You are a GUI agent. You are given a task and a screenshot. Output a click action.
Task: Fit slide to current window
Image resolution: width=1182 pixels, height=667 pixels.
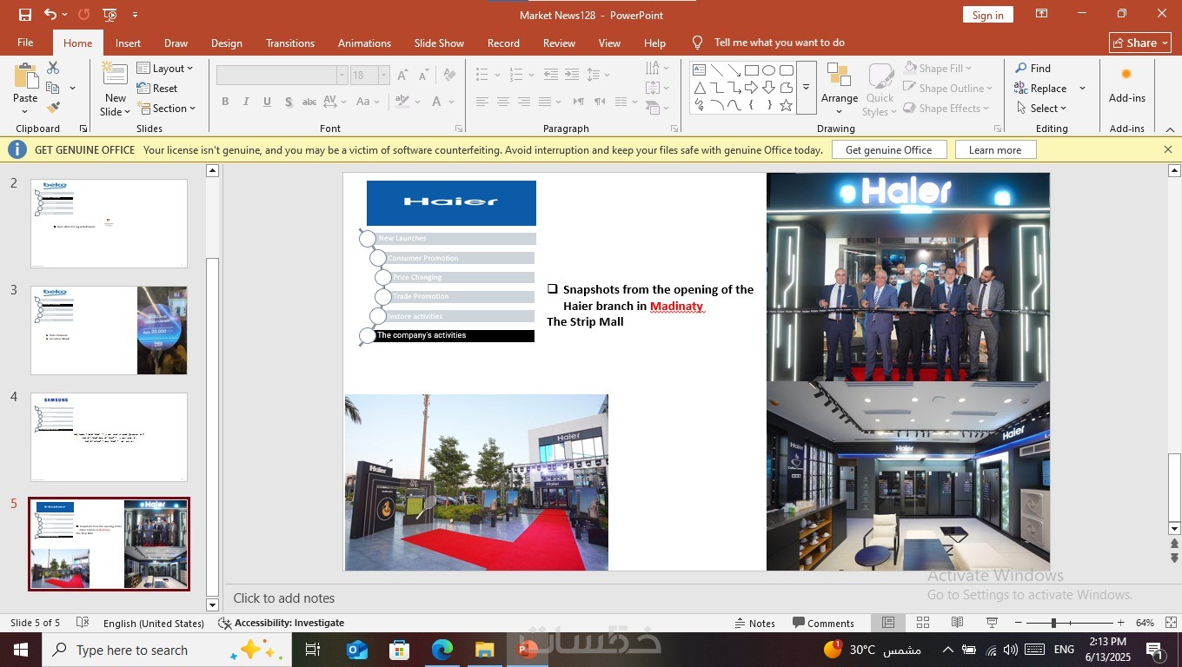pos(1171,623)
